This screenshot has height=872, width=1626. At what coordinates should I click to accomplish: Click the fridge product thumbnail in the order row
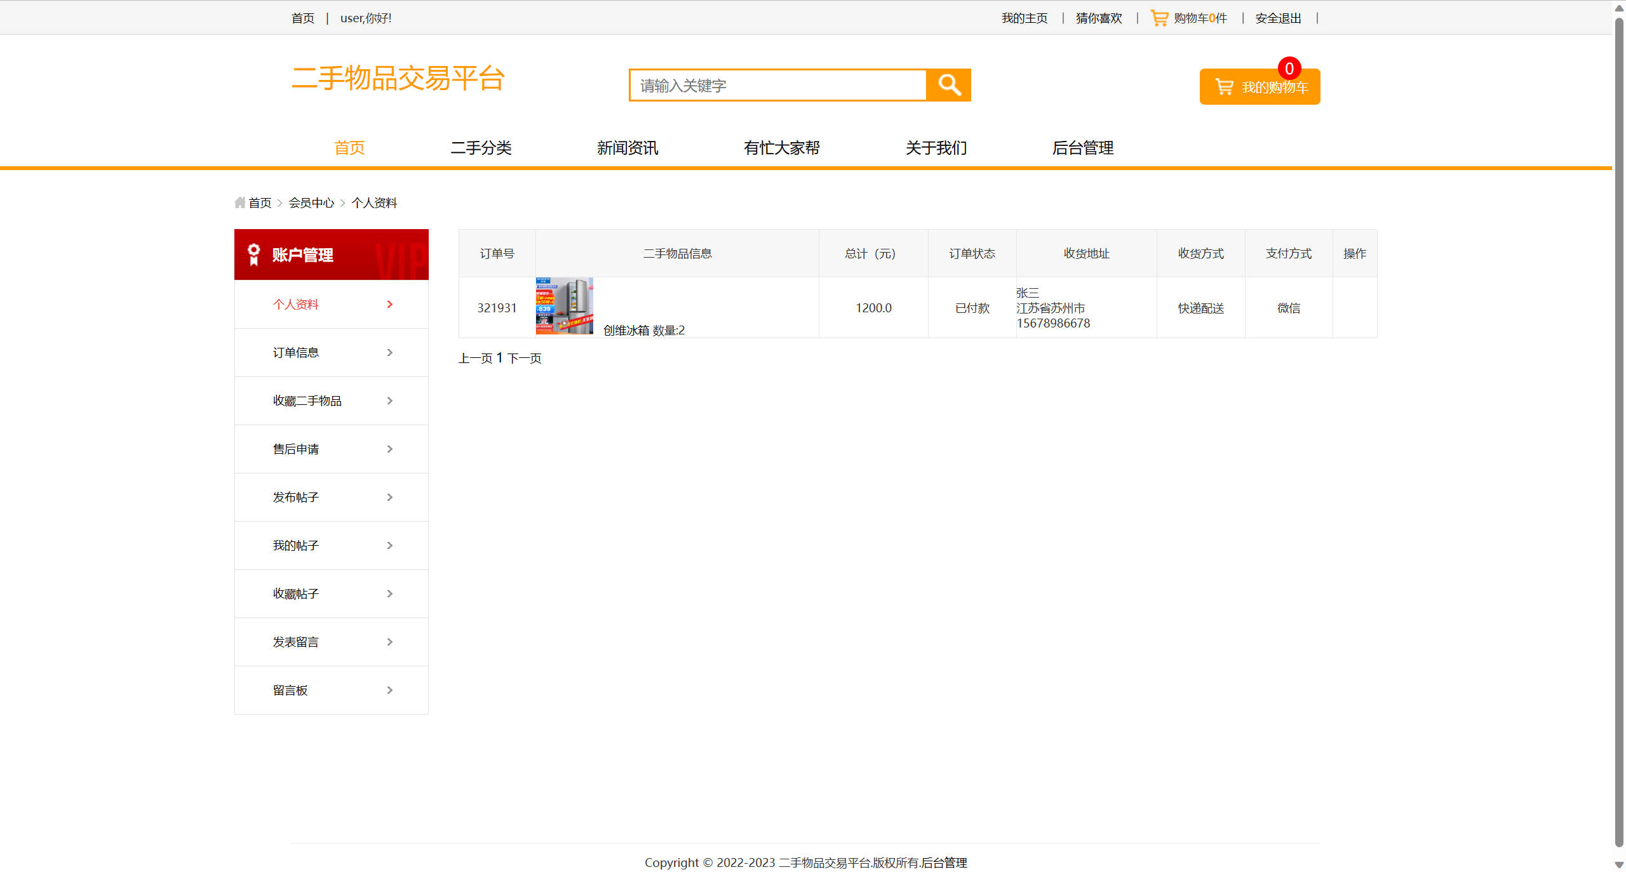pyautogui.click(x=564, y=306)
